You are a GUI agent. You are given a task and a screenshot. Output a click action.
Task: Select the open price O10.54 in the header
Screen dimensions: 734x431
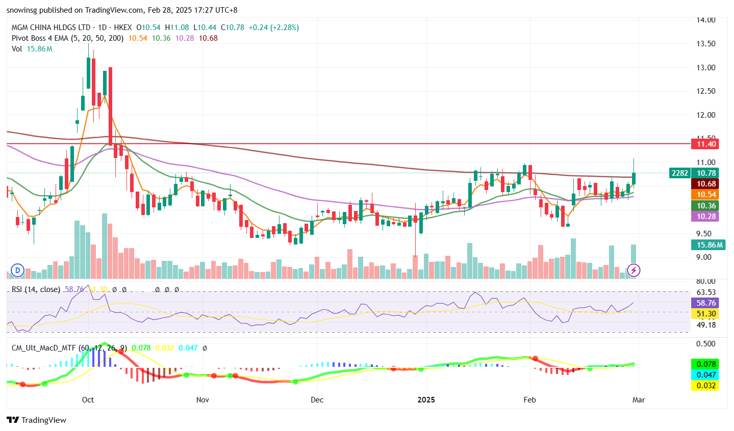coord(148,28)
